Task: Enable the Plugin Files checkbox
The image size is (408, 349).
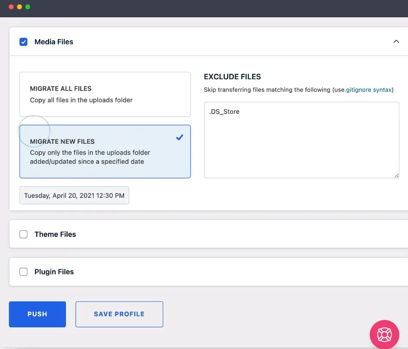Action: coord(23,271)
